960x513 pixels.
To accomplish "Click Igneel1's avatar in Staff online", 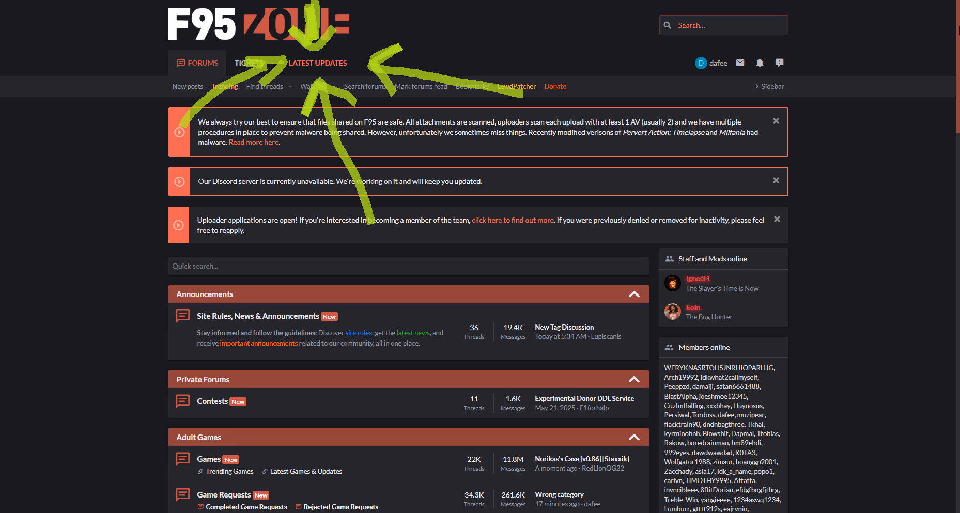I will [672, 283].
